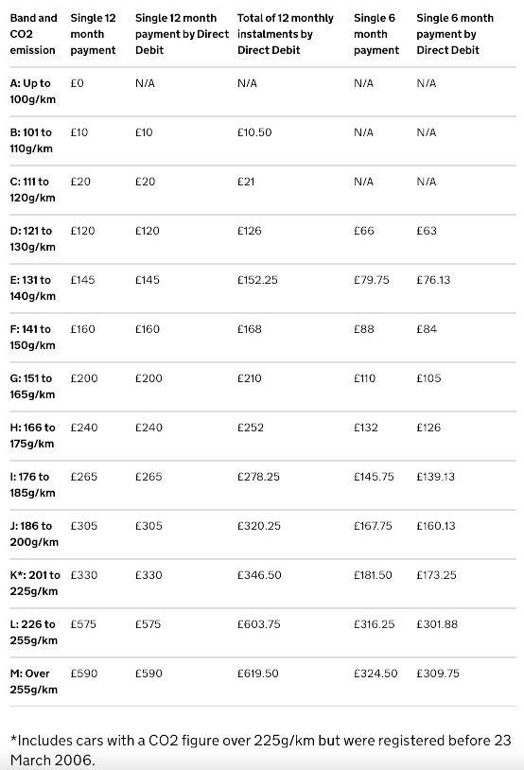
Task: Select the £309.75 Direct Debit value for band M
Action: tap(438, 674)
